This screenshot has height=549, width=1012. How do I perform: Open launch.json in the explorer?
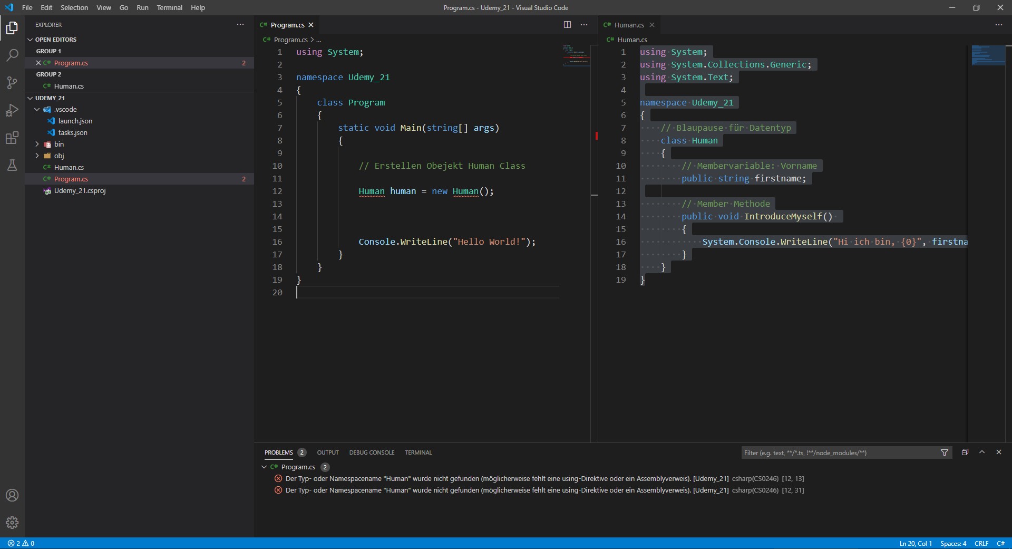75,121
